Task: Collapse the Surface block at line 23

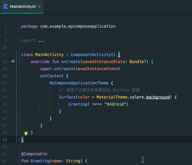Action: [19, 98]
